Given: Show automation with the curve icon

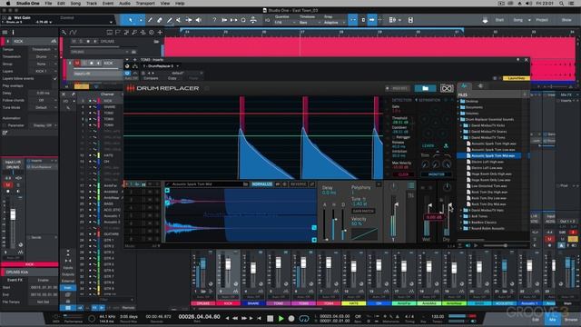Looking at the screenshot, I should (x=73, y=33).
